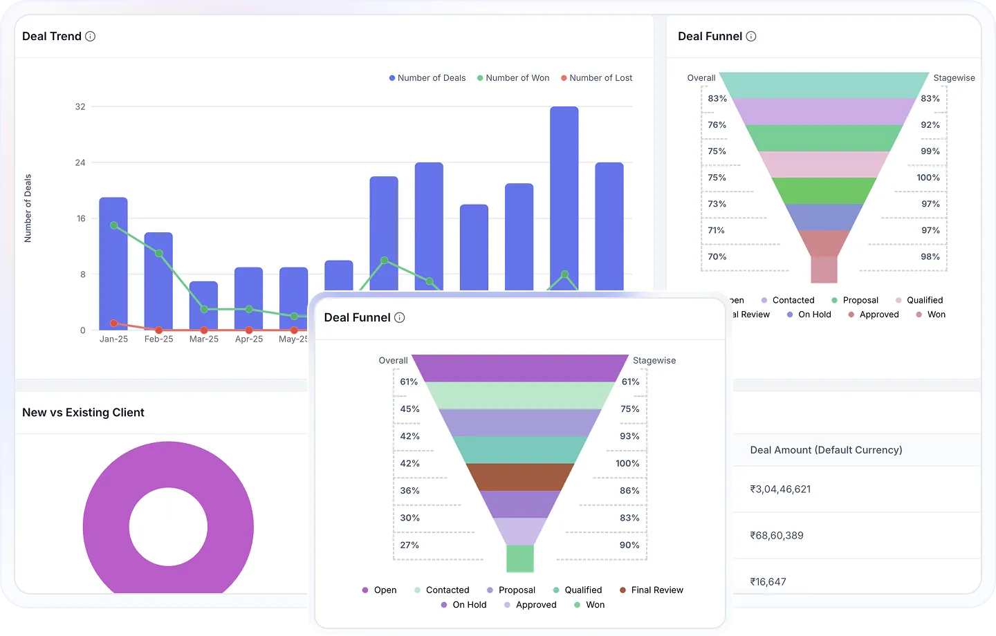
Task: Toggle Final Review legend in front Deal Funnel
Action: [651, 590]
